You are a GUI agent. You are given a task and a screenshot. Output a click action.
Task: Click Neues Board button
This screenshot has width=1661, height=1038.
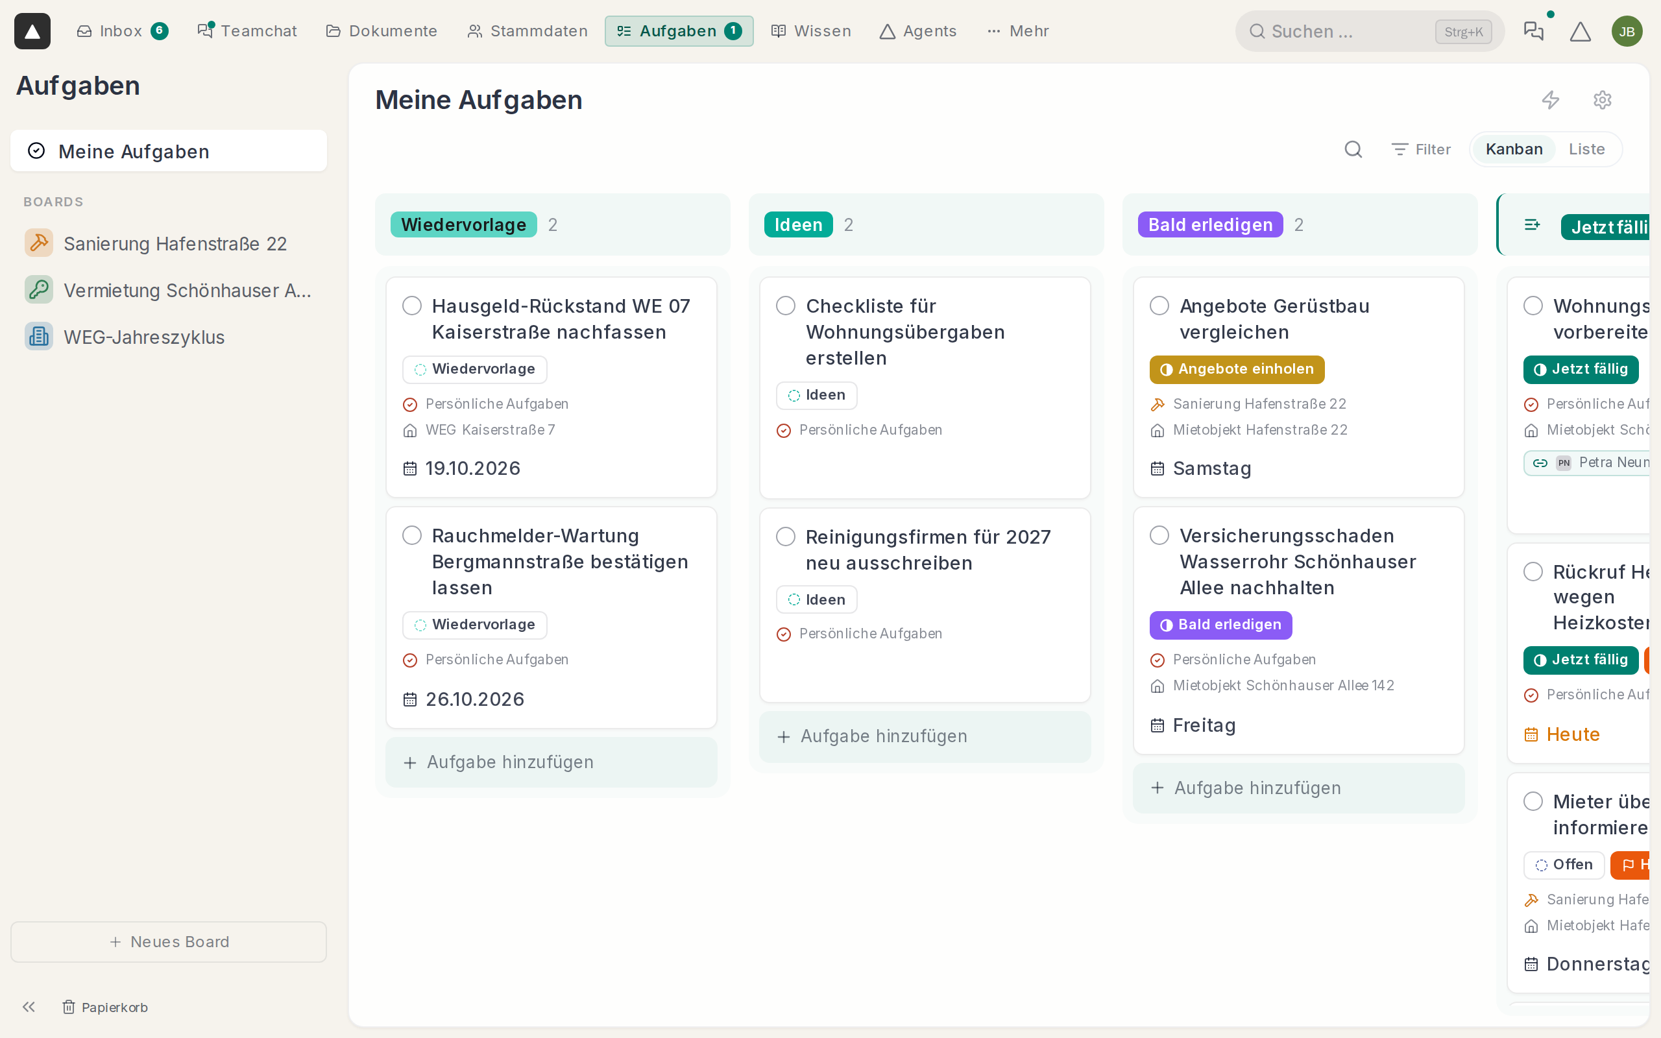pyautogui.click(x=168, y=942)
